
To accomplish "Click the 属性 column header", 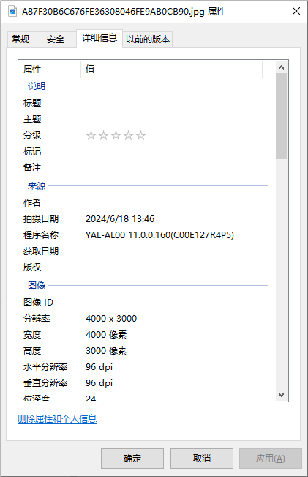I will point(50,70).
